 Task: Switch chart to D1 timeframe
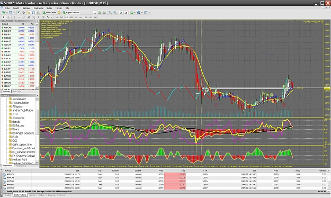pyautogui.click(x=85, y=17)
